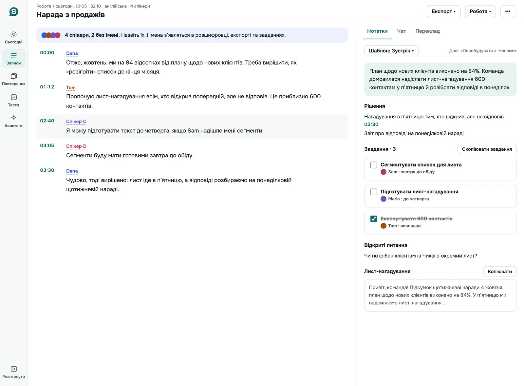Open the Експорт dropdown

click(443, 11)
